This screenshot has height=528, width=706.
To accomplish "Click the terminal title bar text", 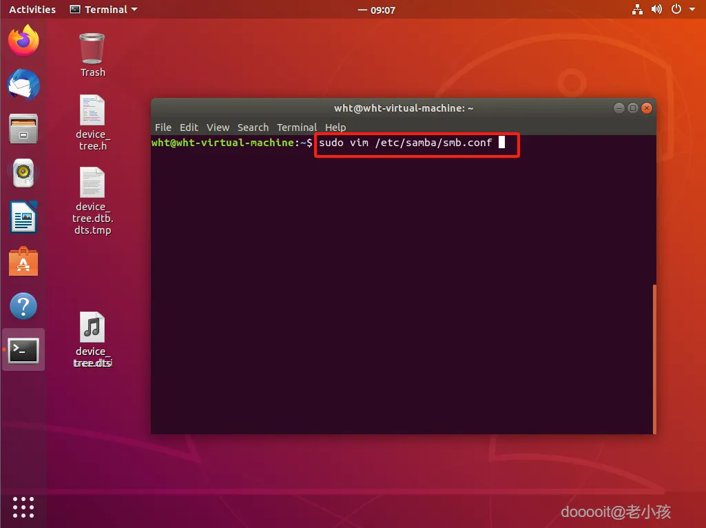I will pos(404,108).
